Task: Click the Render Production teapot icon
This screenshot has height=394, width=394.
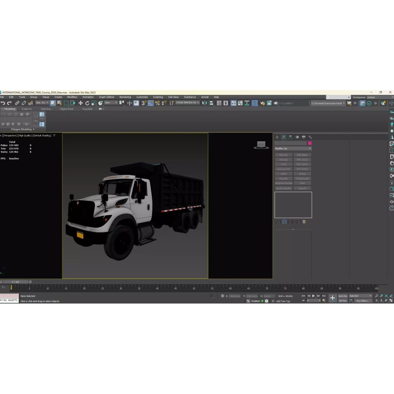Action: [x=276, y=103]
